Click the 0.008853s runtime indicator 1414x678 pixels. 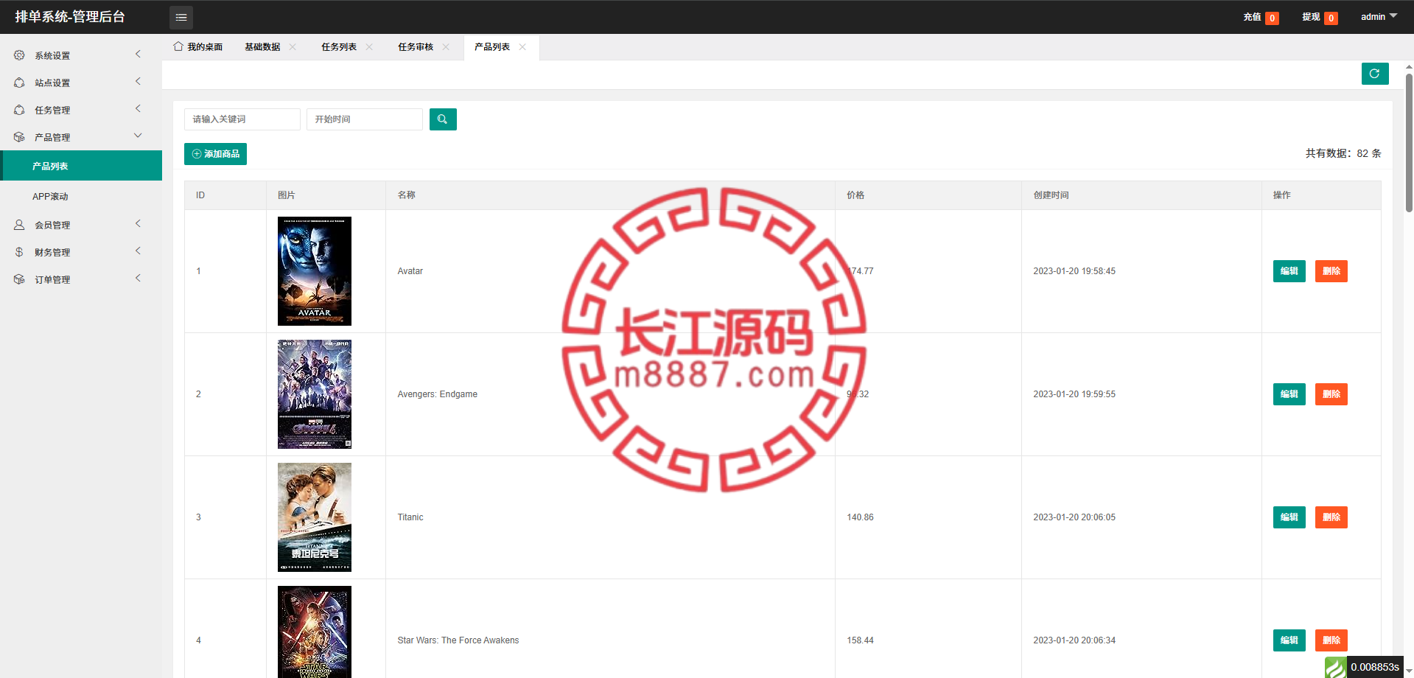pyautogui.click(x=1375, y=667)
